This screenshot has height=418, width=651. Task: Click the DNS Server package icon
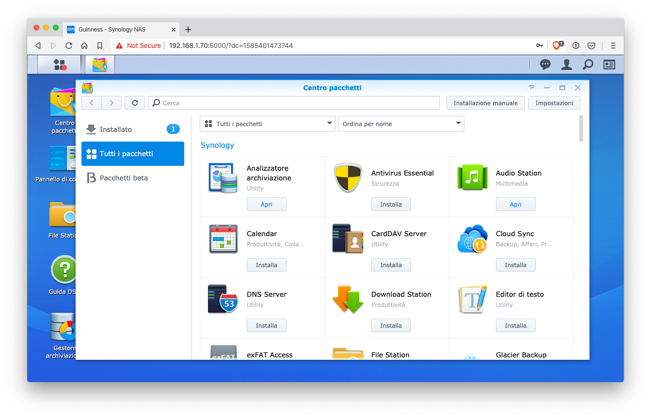pos(223,299)
